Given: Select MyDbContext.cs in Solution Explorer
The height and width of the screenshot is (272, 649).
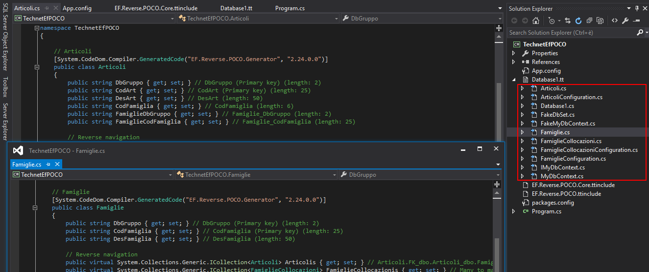Looking at the screenshot, I should pos(561,176).
